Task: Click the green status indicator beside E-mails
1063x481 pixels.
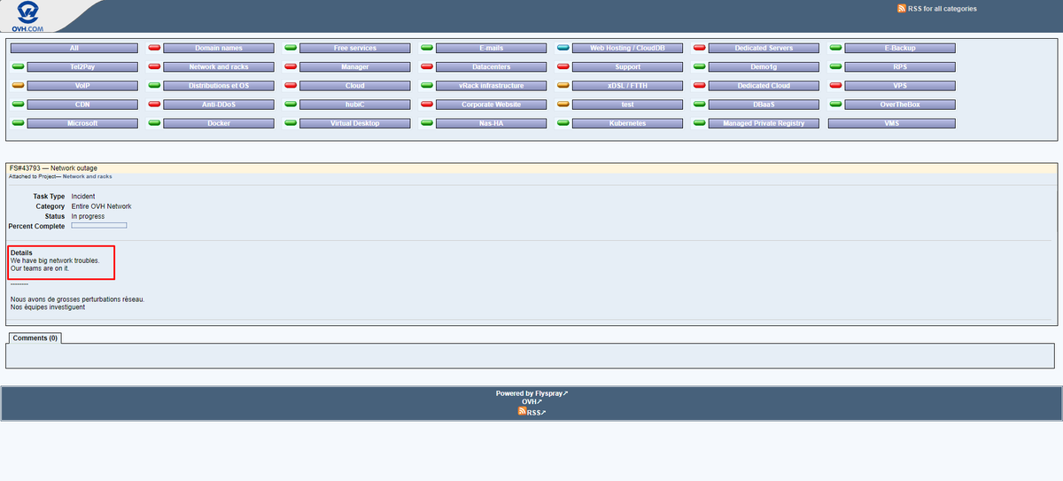Action: point(427,48)
